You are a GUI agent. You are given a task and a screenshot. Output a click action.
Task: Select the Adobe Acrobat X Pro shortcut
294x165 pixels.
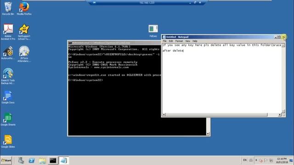(8, 32)
